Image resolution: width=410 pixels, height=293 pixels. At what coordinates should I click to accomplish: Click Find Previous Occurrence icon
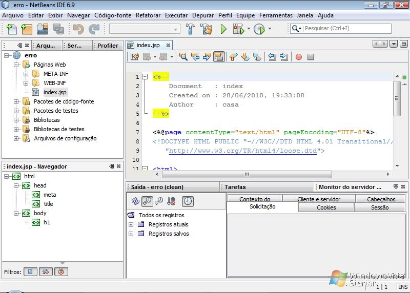tap(195, 57)
